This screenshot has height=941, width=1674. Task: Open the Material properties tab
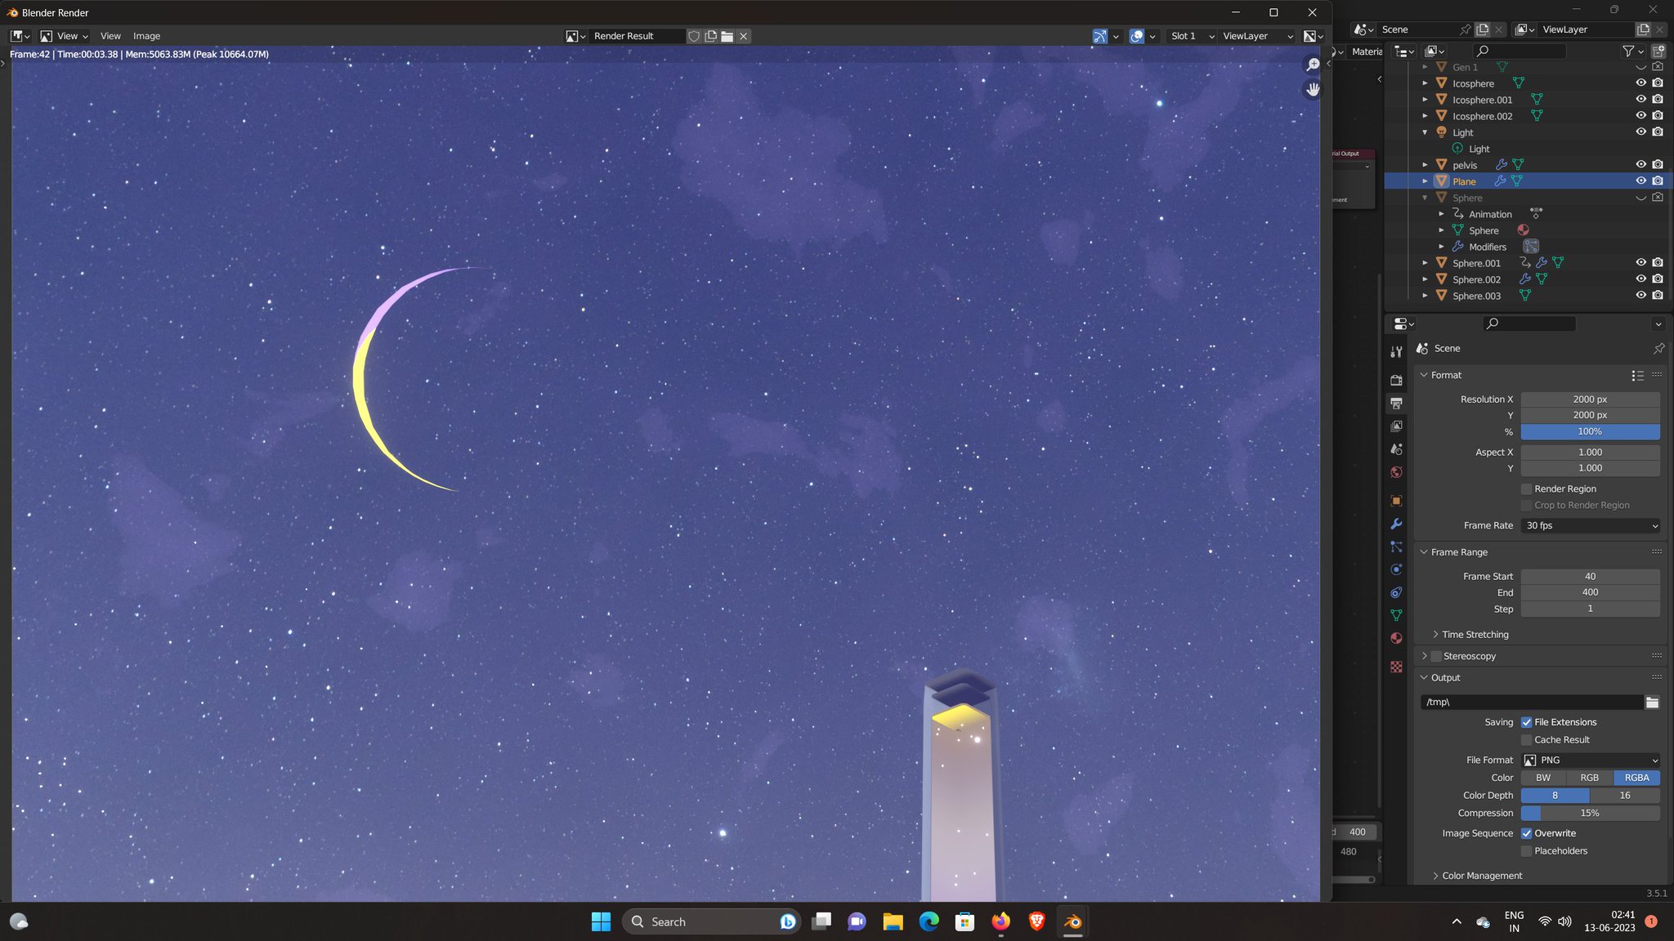tap(1396, 638)
